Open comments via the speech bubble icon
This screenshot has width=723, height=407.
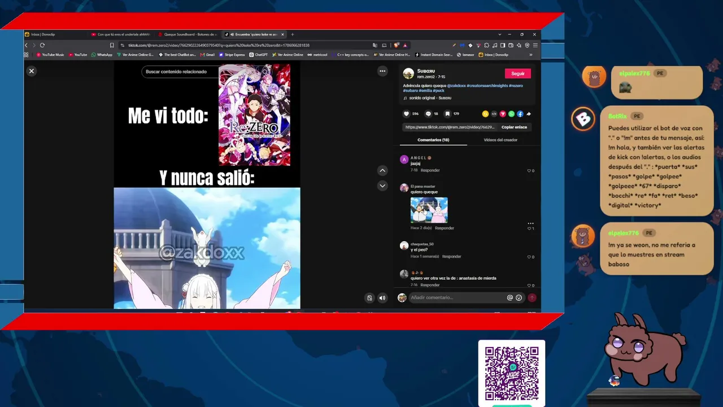coord(428,114)
